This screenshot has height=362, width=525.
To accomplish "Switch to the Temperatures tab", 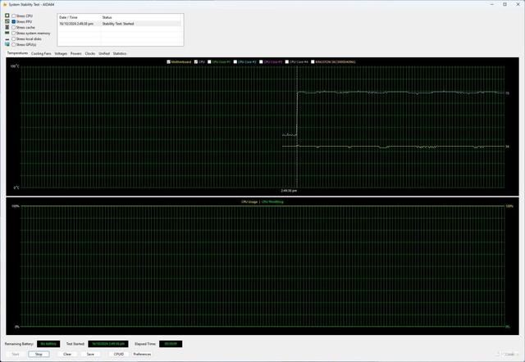I will coord(18,53).
